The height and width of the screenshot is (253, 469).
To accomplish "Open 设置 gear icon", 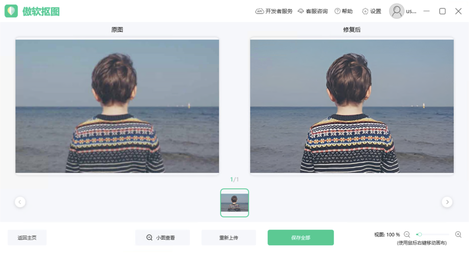I will tap(365, 11).
